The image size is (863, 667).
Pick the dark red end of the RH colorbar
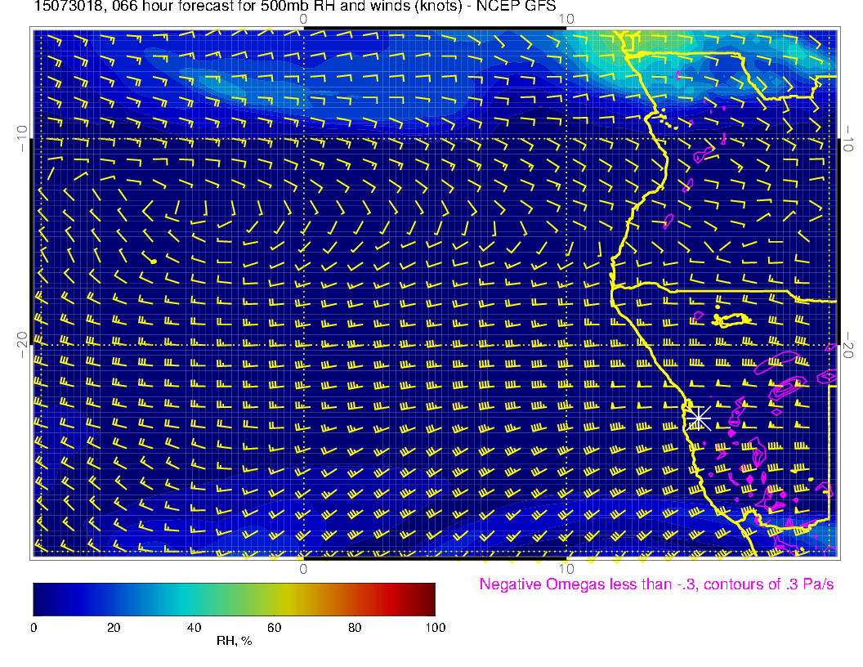click(428, 598)
